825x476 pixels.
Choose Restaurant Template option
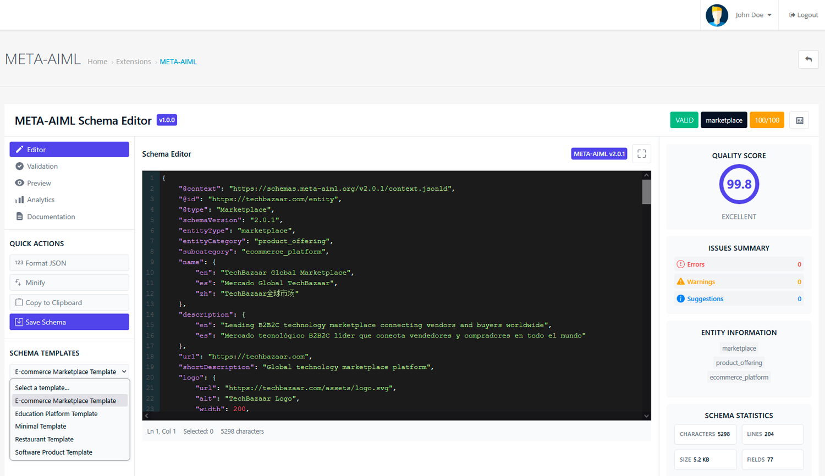(x=70, y=439)
